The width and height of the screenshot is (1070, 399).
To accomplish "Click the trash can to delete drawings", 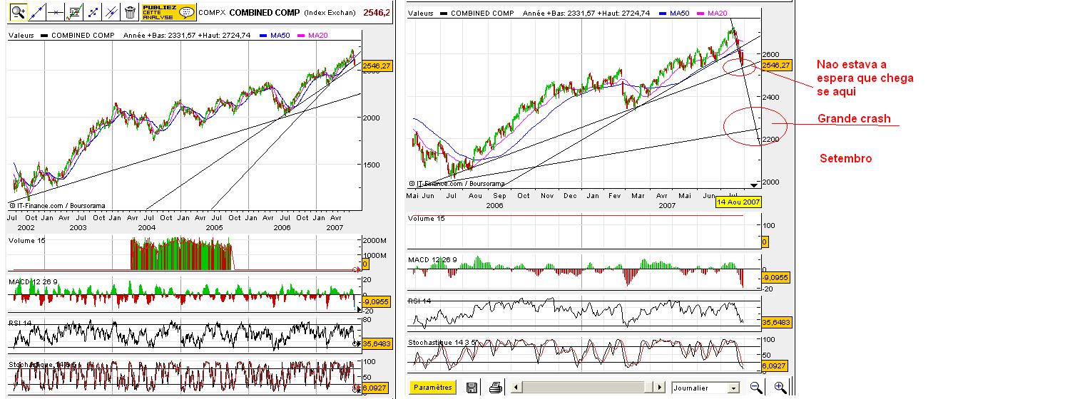I will click(130, 11).
